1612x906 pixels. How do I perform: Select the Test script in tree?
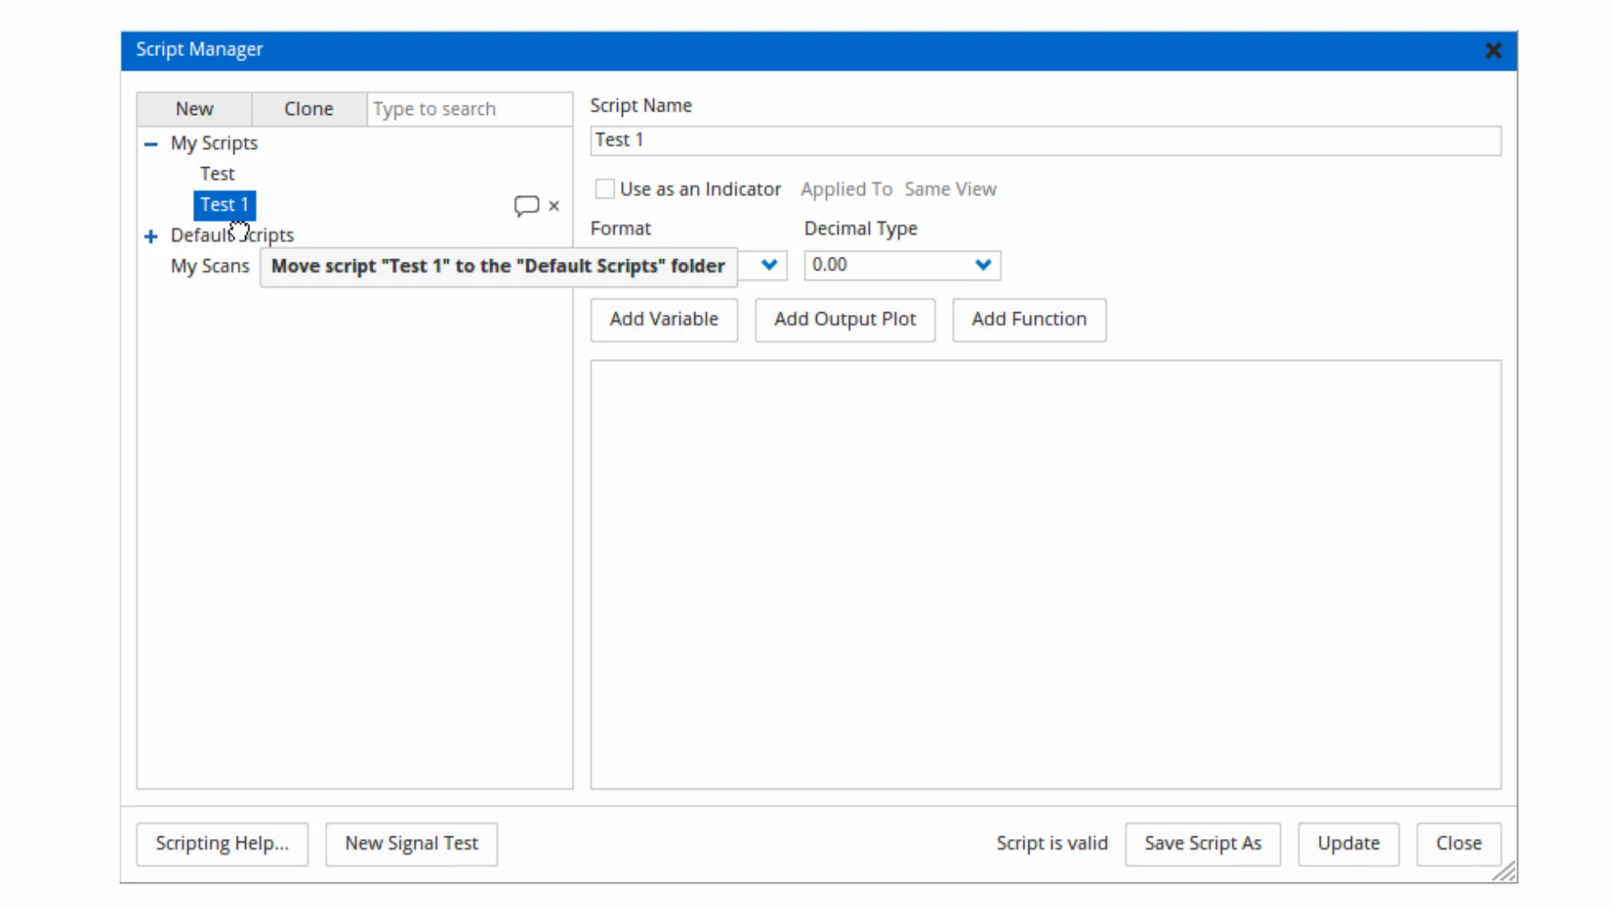tap(217, 174)
